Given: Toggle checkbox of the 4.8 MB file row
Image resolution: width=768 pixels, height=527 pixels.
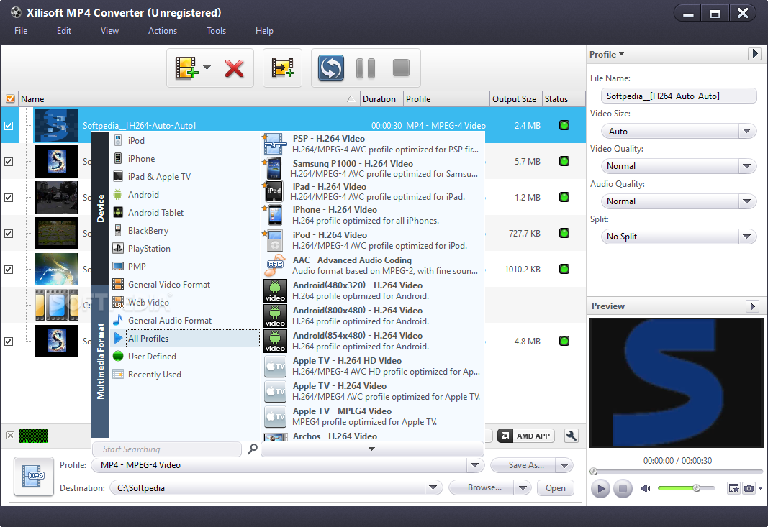Looking at the screenshot, I should 9,342.
